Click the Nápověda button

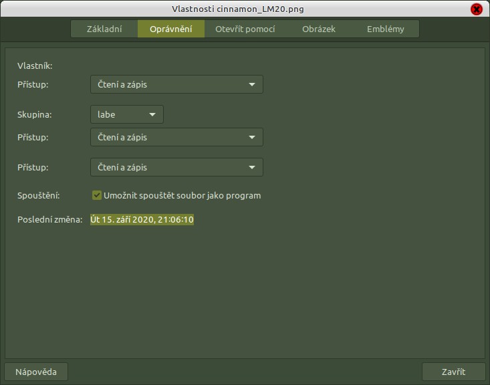36,372
